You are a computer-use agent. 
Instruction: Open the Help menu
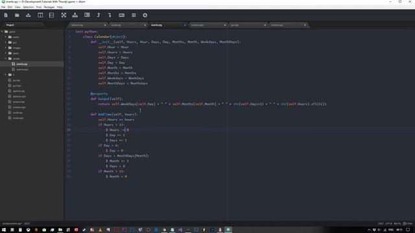click(x=60, y=7)
